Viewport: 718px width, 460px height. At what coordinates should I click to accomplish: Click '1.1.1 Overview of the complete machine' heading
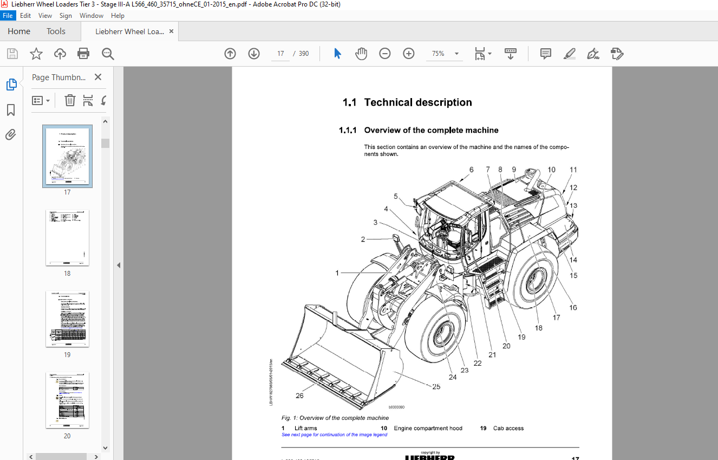point(419,130)
